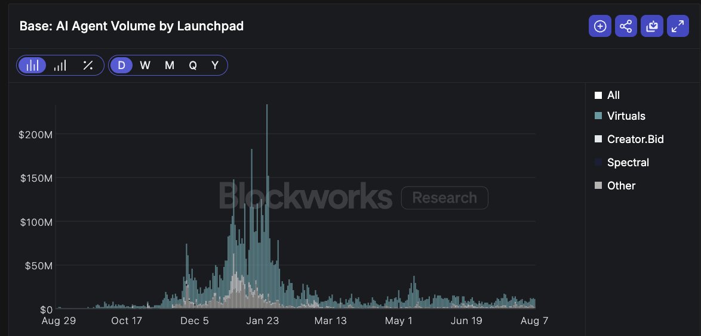Viewport: 701px width, 336px height.
Task: Select the yearly (Y) interval
Action: click(215, 66)
